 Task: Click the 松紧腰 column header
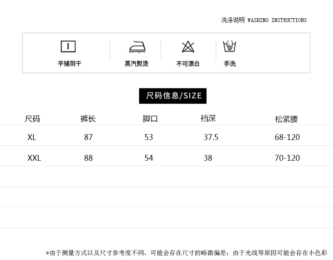coord(286,119)
